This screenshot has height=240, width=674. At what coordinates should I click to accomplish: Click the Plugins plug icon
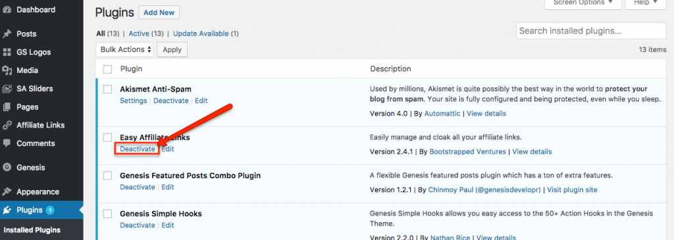coord(7,210)
